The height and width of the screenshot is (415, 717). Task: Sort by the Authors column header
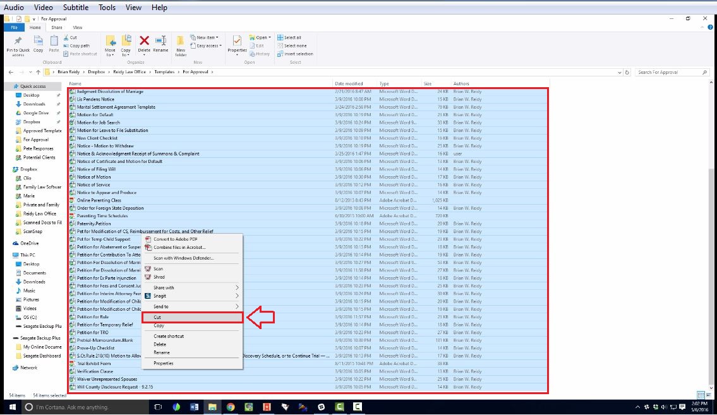coord(500,83)
